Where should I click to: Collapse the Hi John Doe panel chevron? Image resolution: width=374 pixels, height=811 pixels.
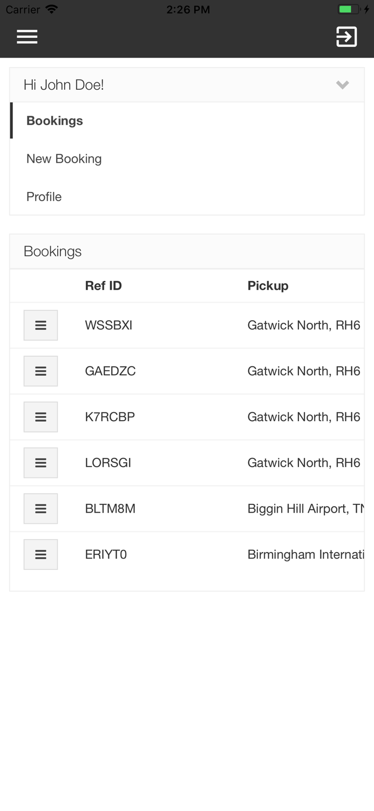pos(342,85)
